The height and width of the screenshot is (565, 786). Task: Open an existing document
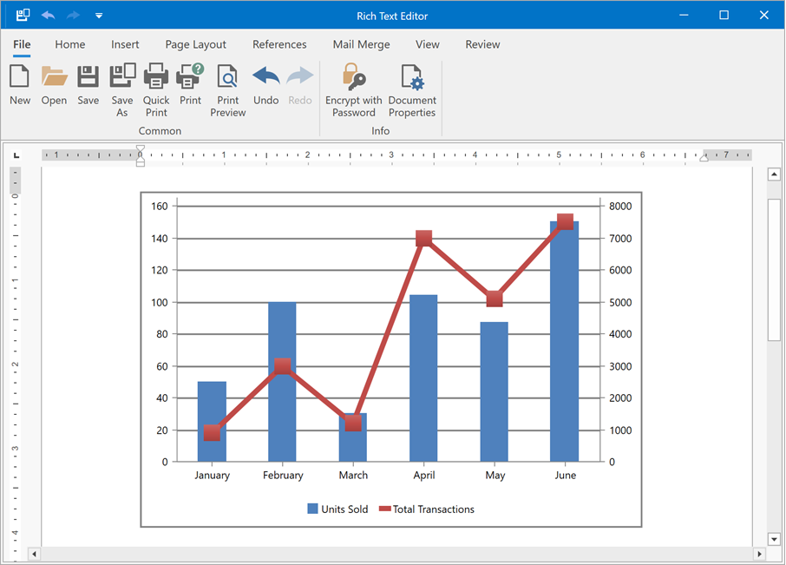(54, 82)
